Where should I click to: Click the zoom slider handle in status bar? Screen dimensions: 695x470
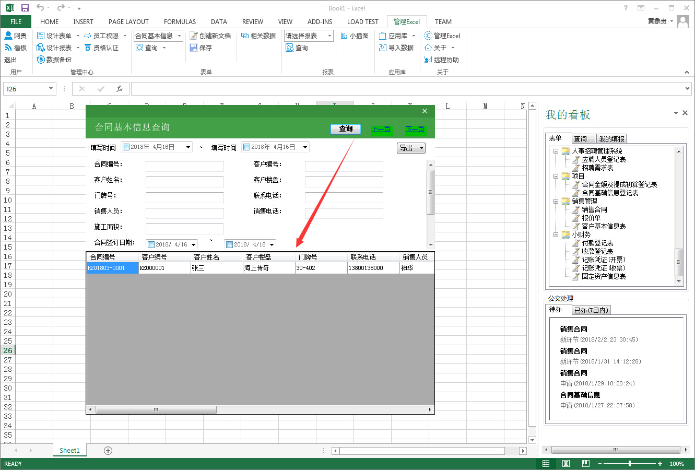pos(630,464)
